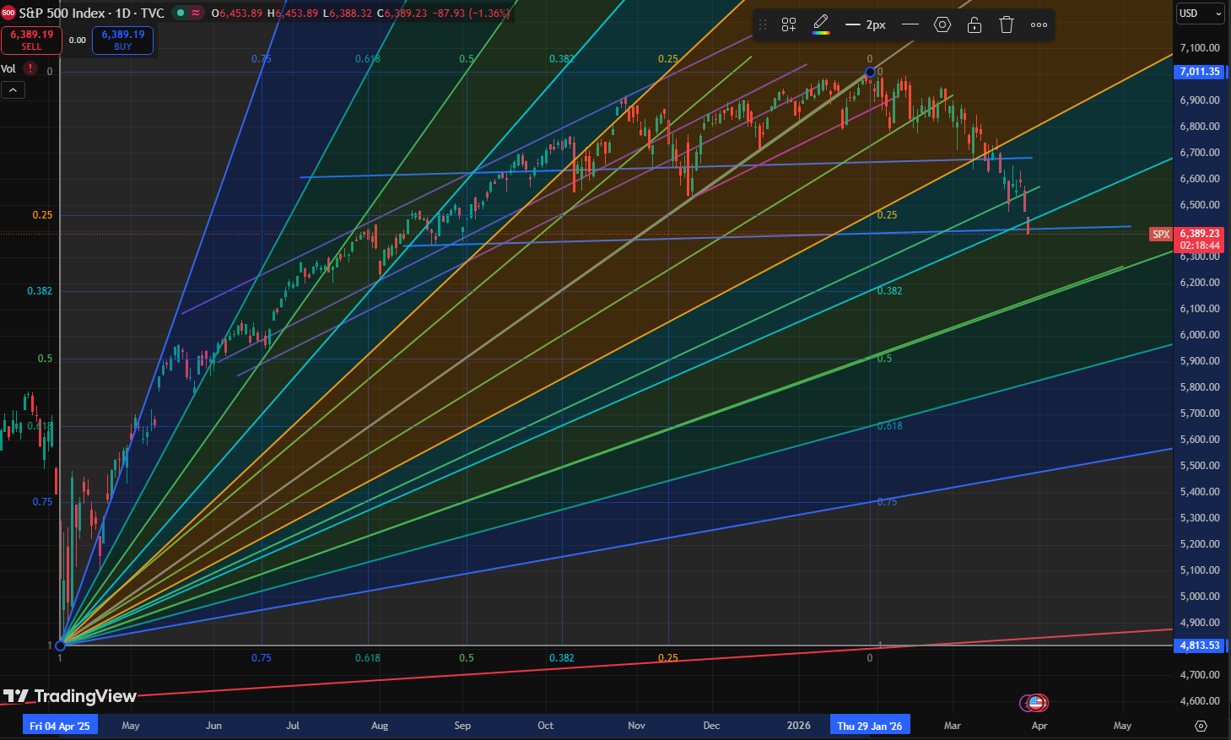This screenshot has width=1231, height=740.
Task: Click the red 500 symbol logo
Action: pyautogui.click(x=8, y=13)
